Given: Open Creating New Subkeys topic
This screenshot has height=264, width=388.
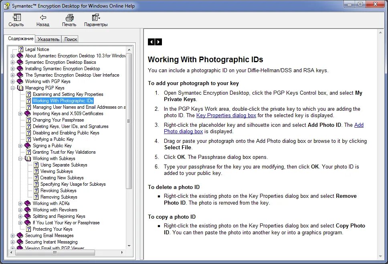Looking at the screenshot, I should coord(62,178).
